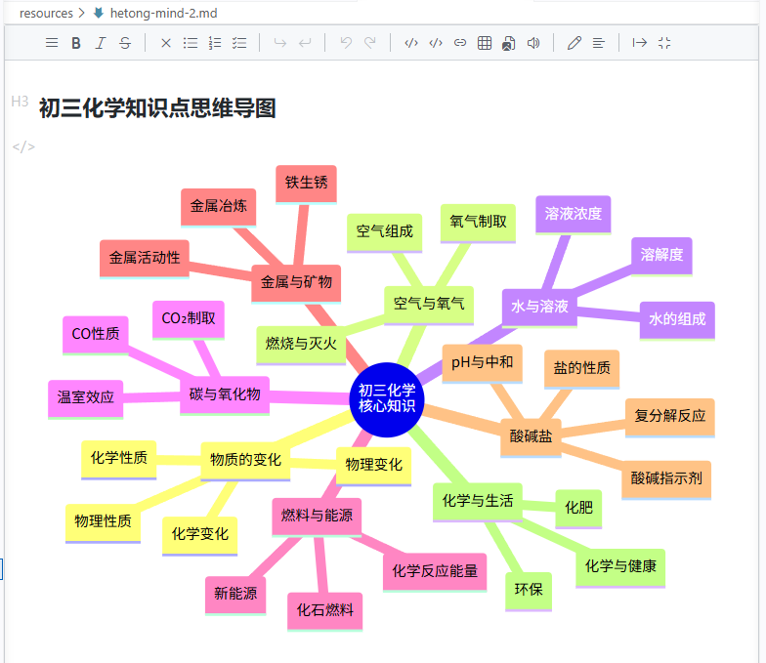
Task: Insert a hyperlink via link icon
Action: click(x=459, y=43)
